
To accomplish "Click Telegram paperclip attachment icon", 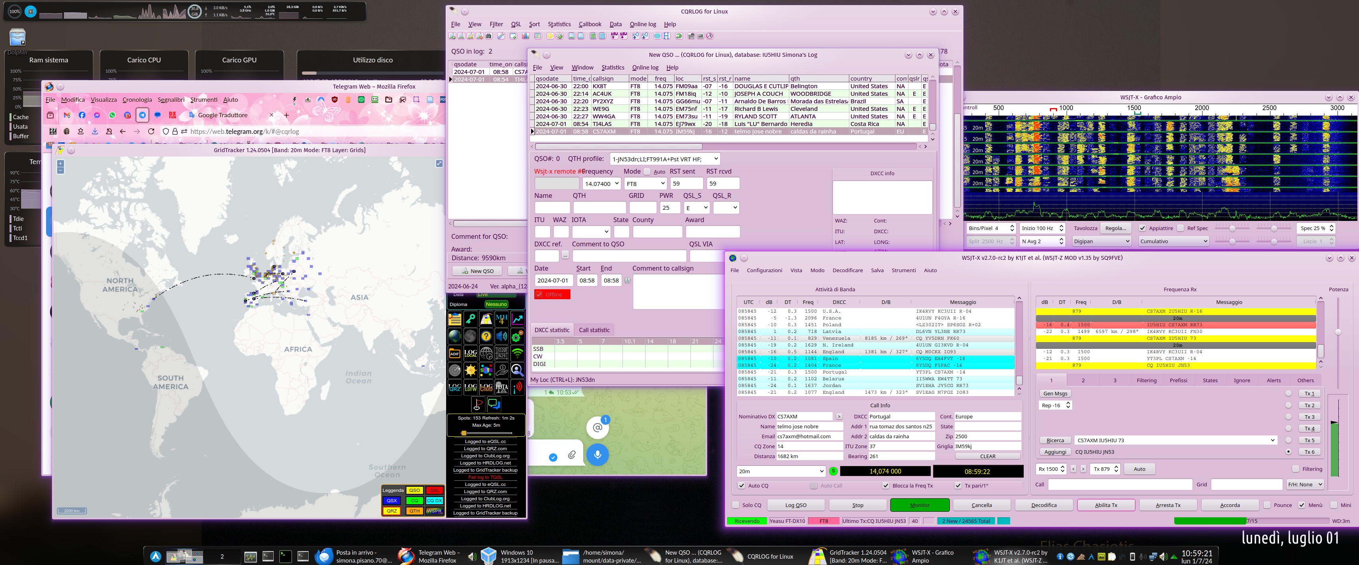I will click(572, 454).
